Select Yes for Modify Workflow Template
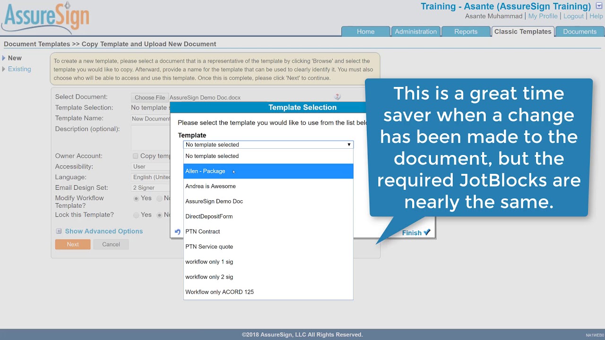The image size is (605, 340). point(136,198)
